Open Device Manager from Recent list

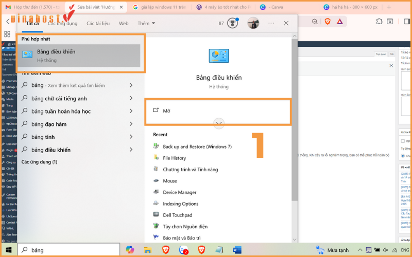click(179, 192)
